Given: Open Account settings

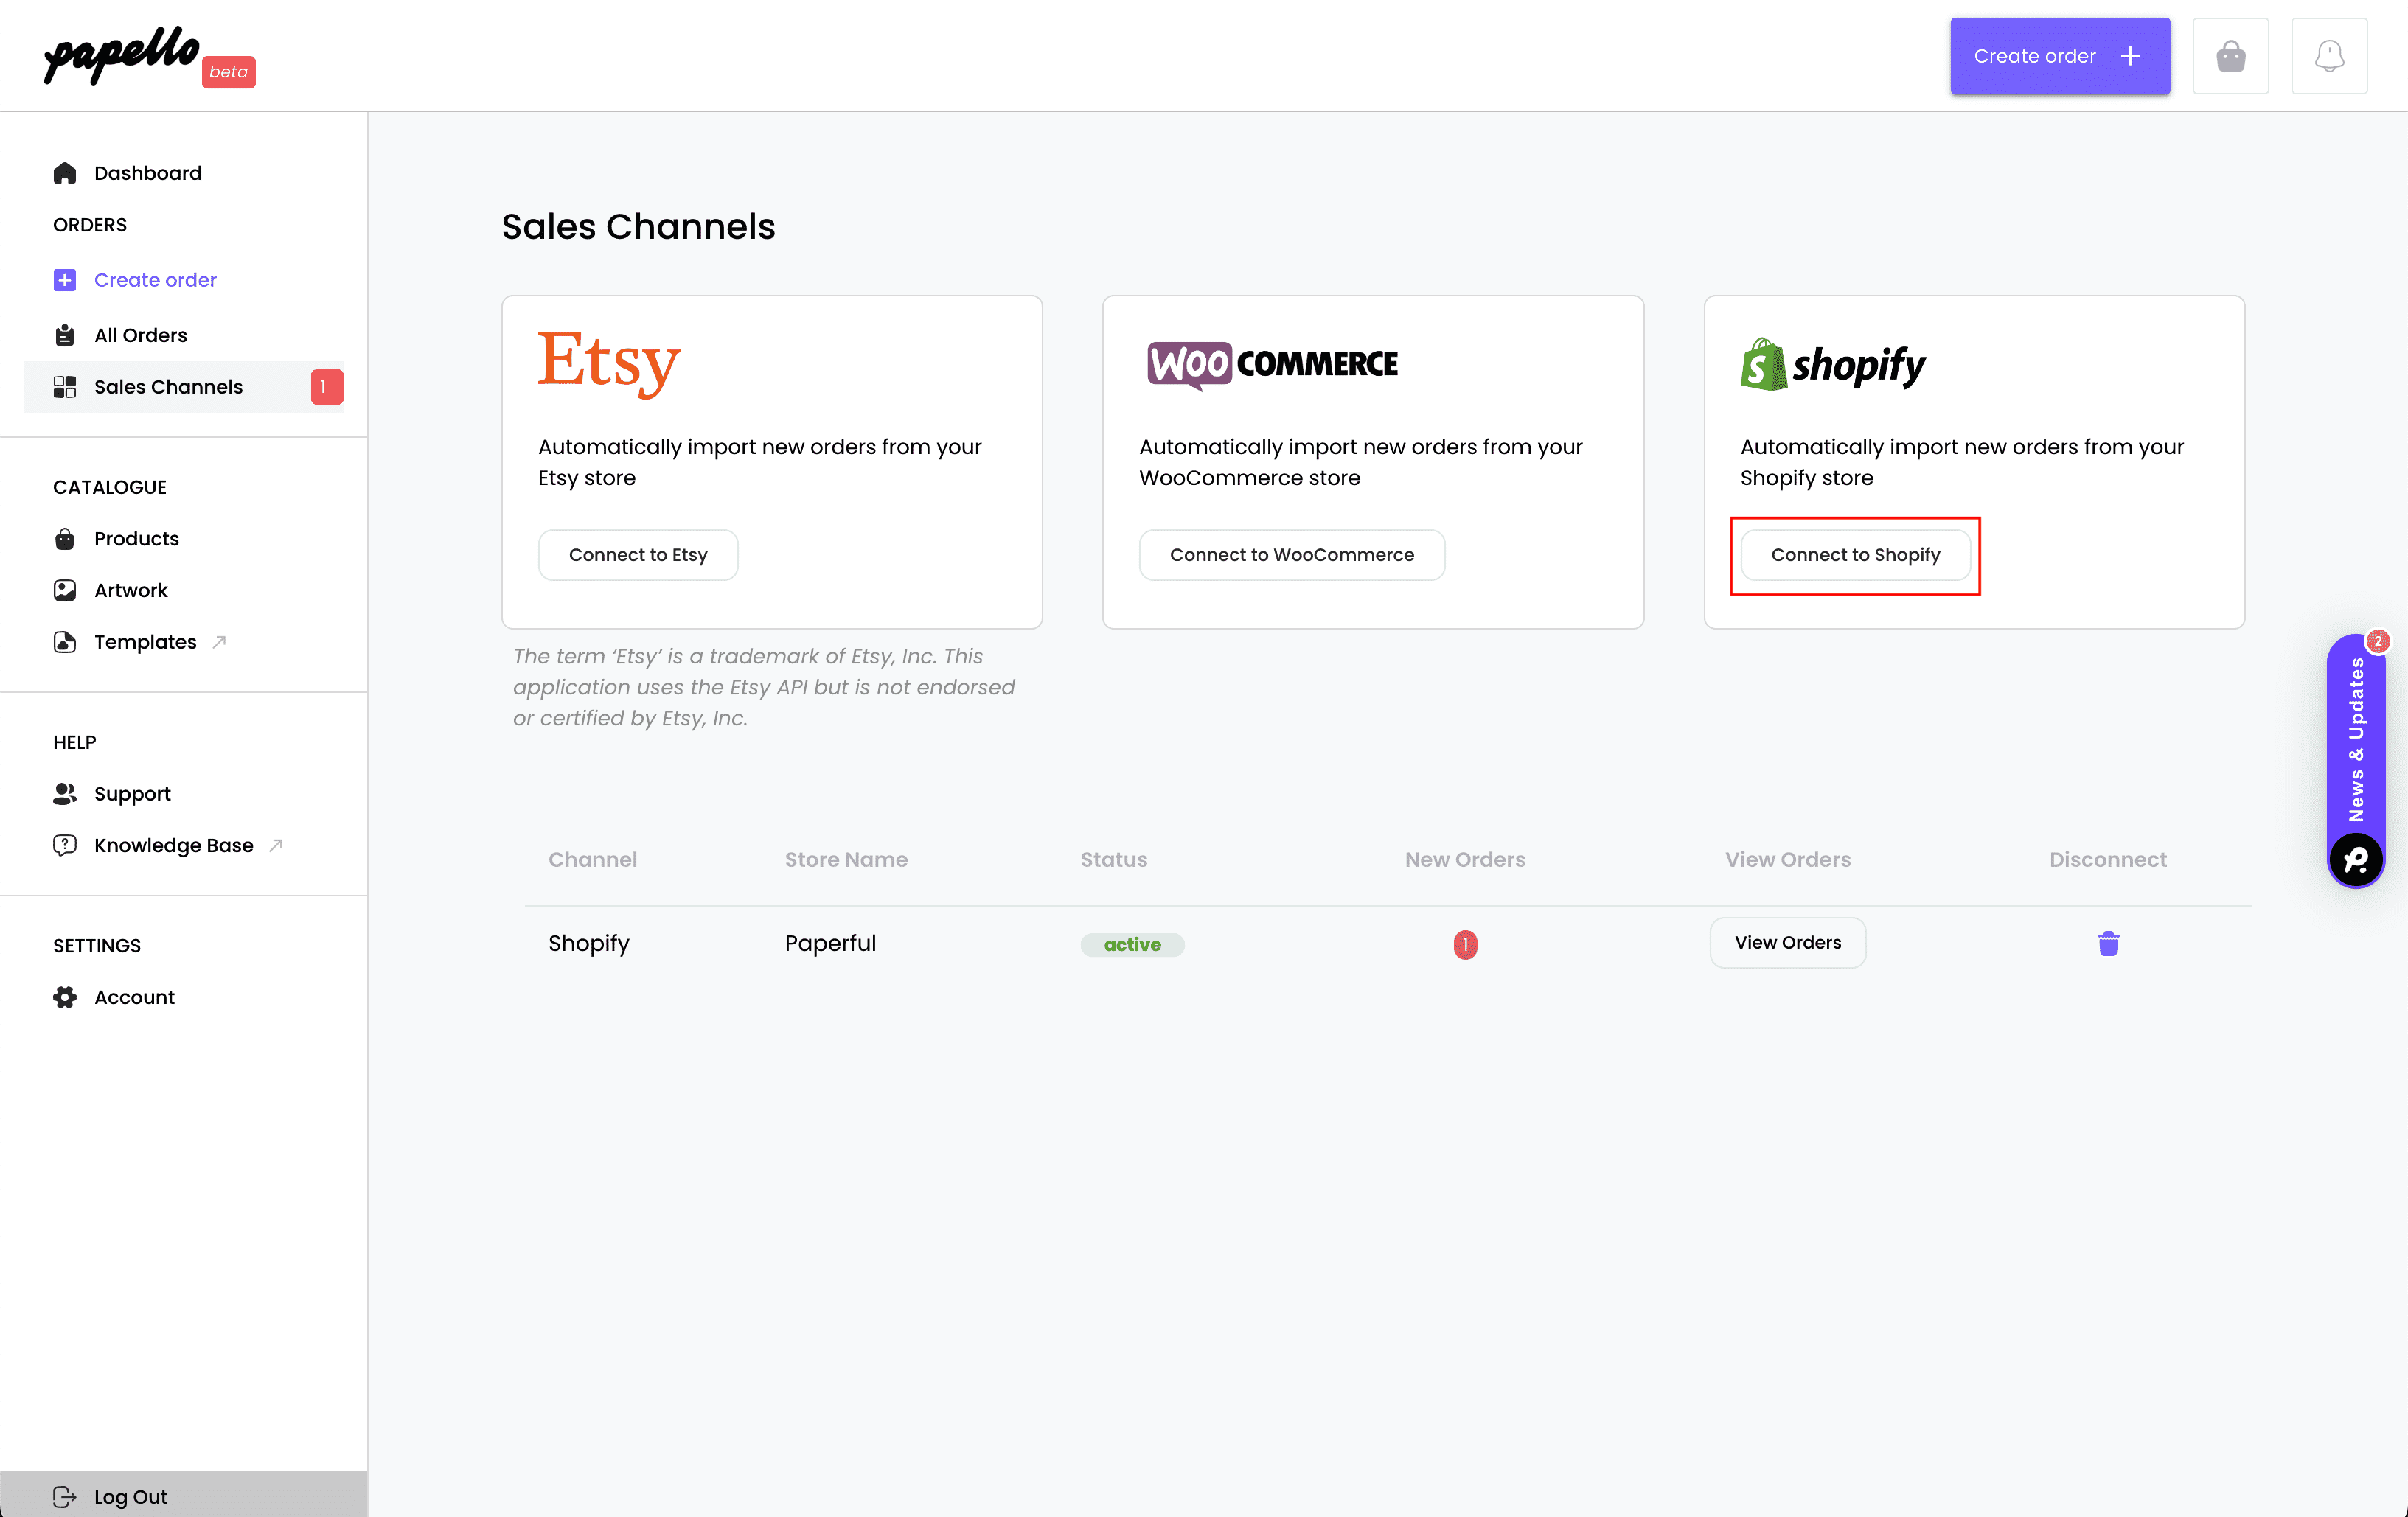Looking at the screenshot, I should pyautogui.click(x=134, y=997).
